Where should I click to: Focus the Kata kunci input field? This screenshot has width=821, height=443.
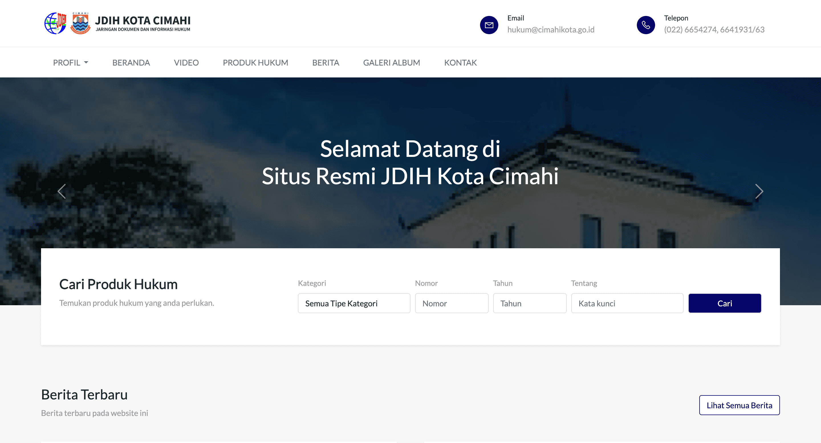click(627, 303)
